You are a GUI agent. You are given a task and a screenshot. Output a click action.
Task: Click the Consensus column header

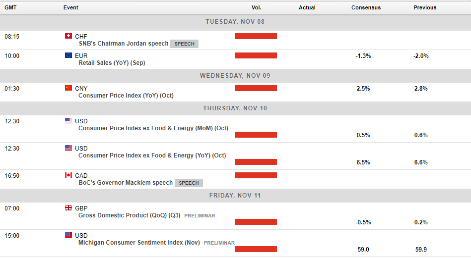point(366,7)
